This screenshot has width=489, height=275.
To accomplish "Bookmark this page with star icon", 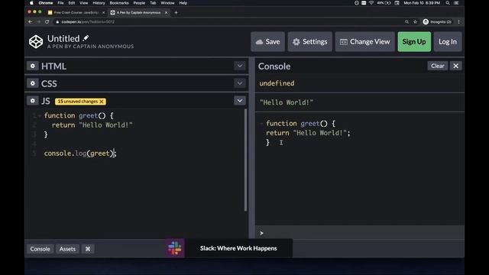I will coord(415,22).
